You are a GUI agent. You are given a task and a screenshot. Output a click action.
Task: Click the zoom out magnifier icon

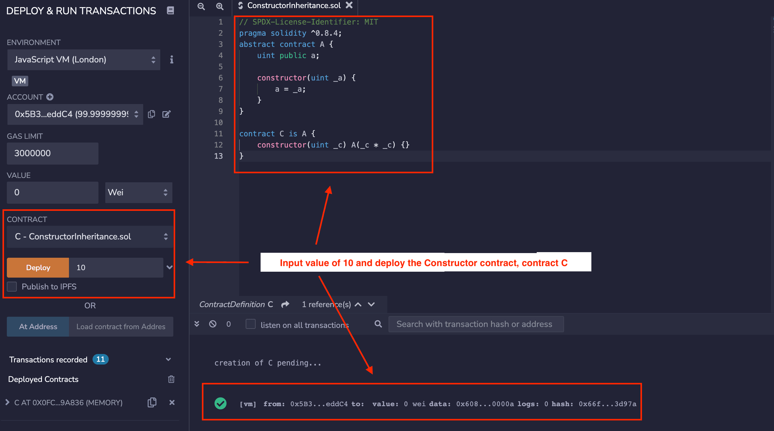click(201, 6)
